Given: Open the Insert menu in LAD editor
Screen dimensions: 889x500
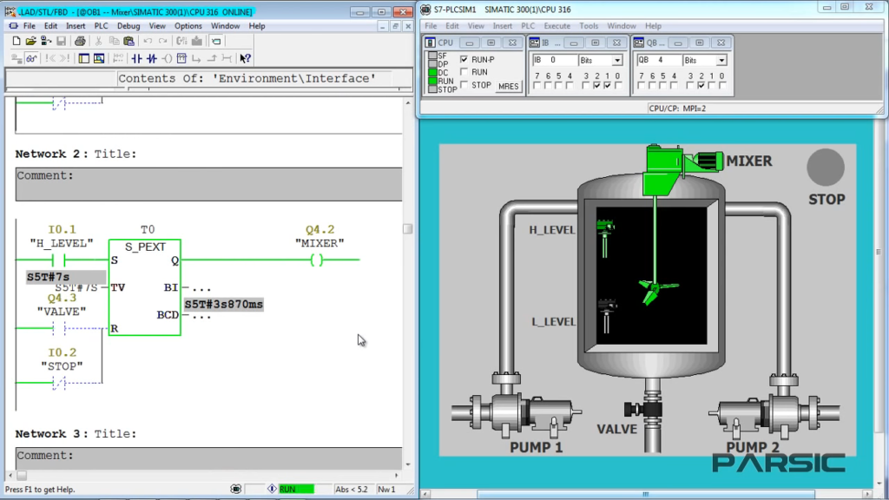Looking at the screenshot, I should pos(76,26).
